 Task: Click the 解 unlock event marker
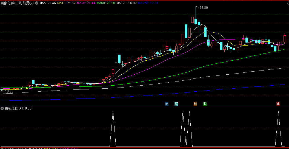click(x=176, y=104)
